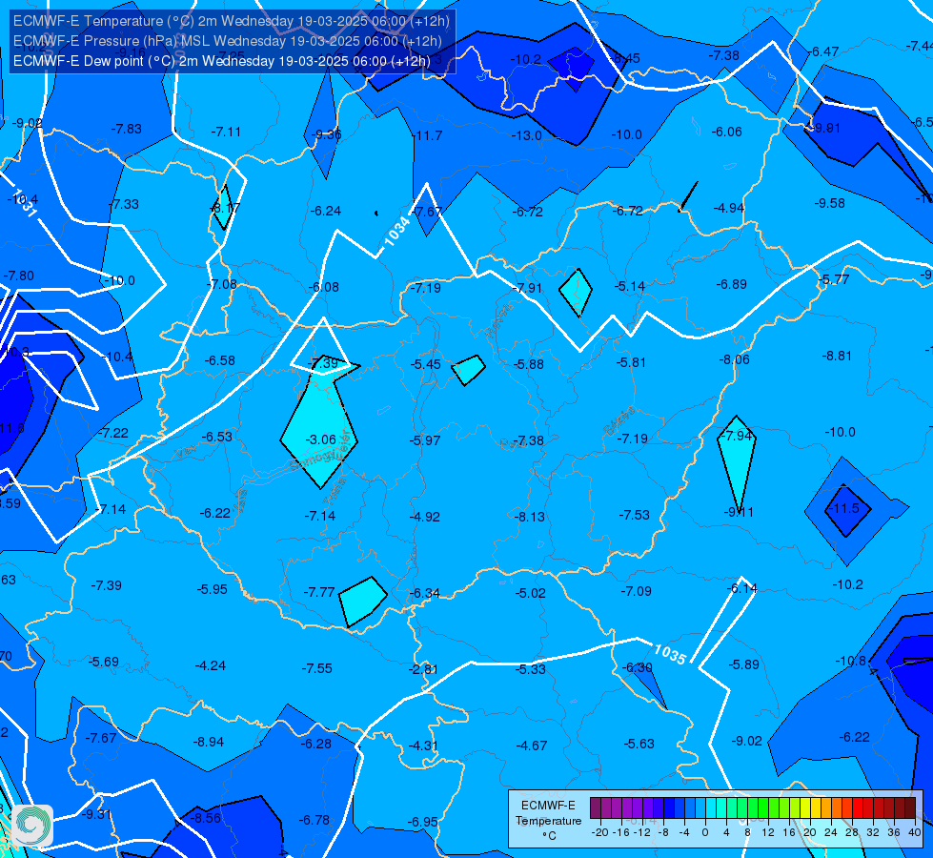The height and width of the screenshot is (858, 933).
Task: Click the -9.31 temperature value
Action: point(96,814)
